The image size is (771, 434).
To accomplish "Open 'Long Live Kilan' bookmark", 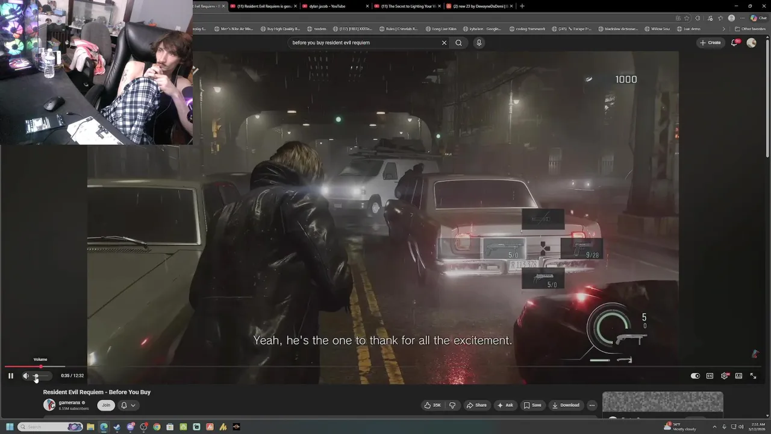I will coord(440,29).
